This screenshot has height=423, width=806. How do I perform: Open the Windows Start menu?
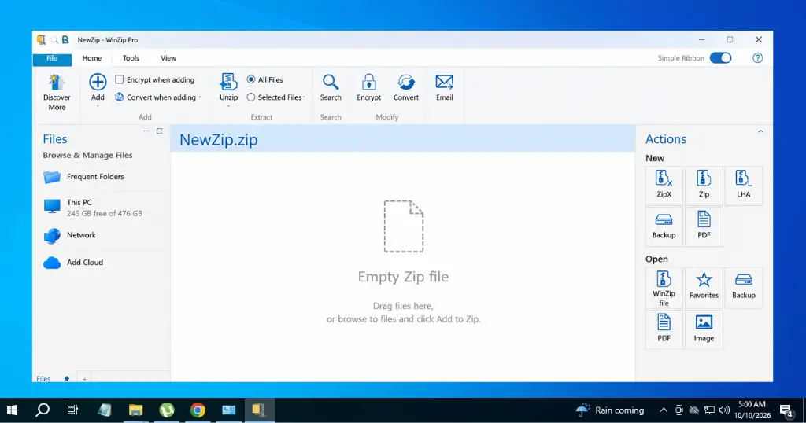[12, 410]
